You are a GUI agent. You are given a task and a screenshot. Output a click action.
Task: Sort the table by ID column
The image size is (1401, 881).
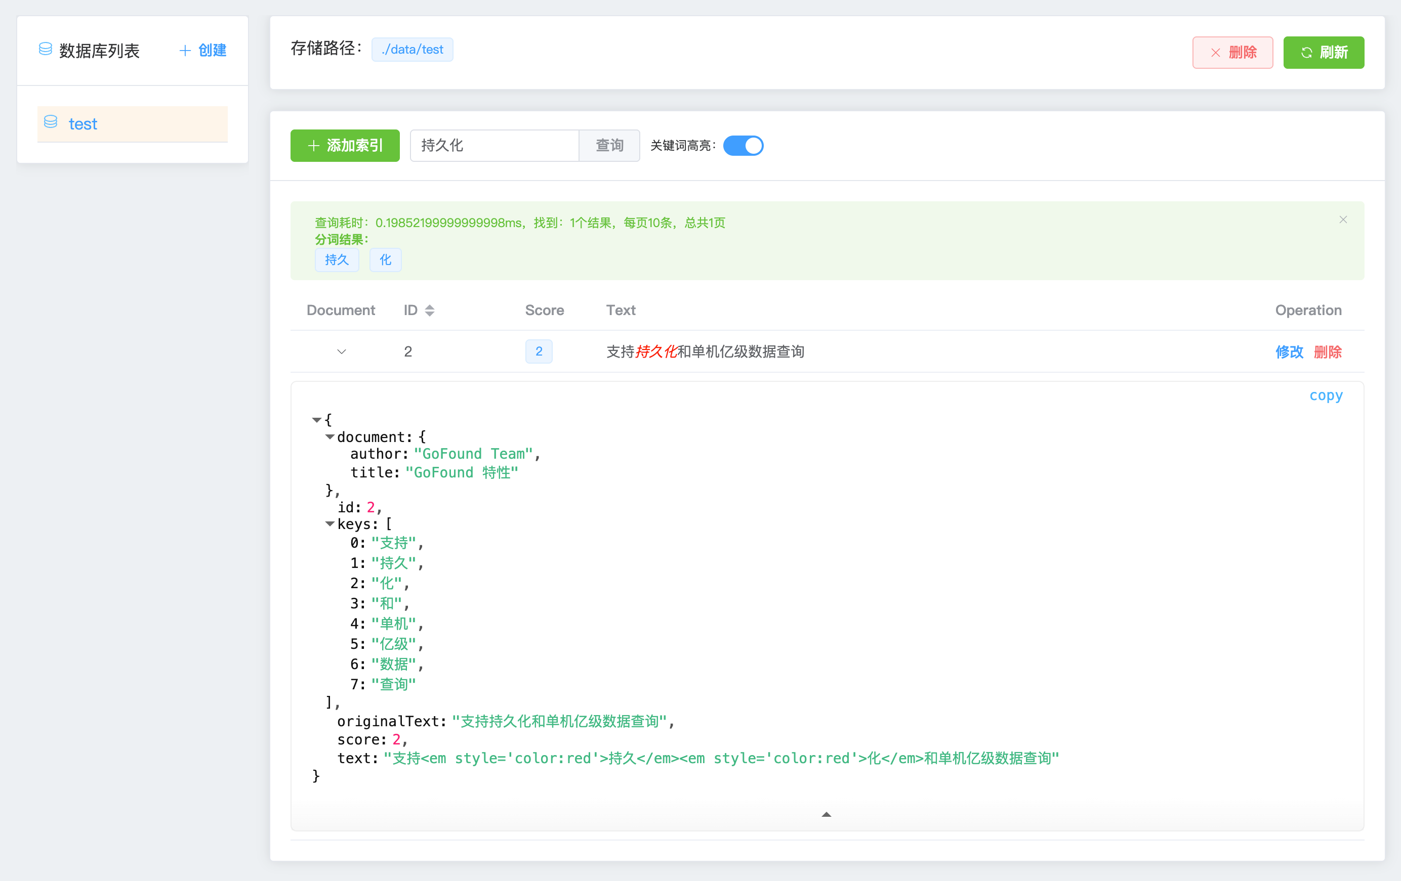click(x=429, y=311)
